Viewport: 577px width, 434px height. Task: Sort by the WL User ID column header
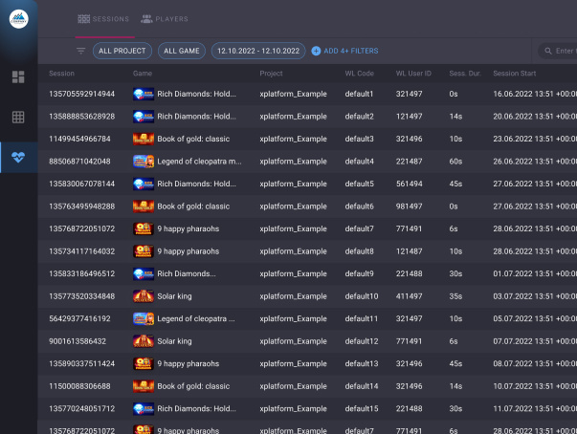point(414,74)
